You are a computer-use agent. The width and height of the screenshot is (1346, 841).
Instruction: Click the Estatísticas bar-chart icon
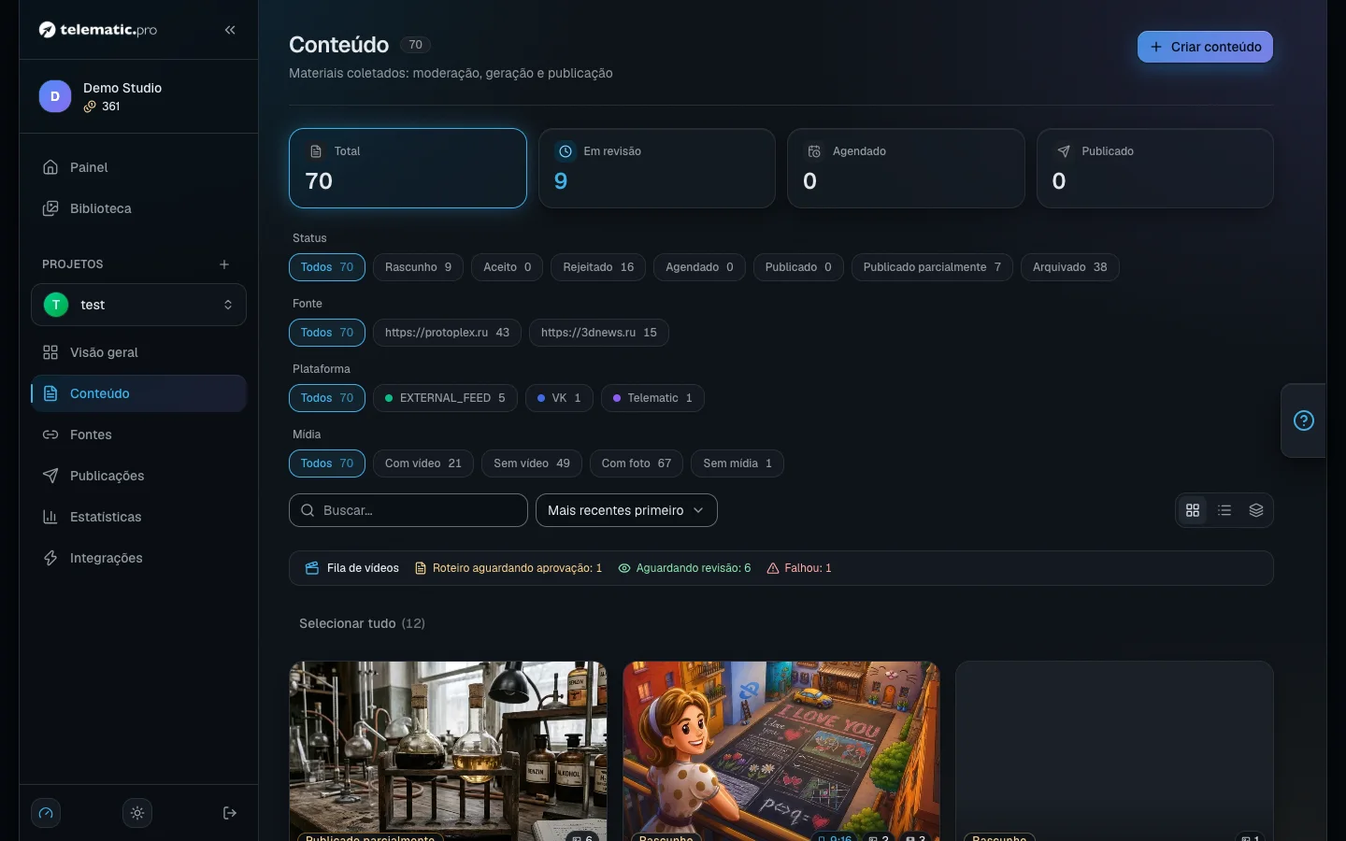coord(50,517)
